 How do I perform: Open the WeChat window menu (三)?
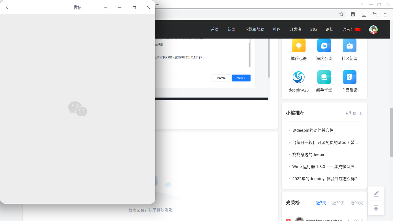tap(105, 7)
